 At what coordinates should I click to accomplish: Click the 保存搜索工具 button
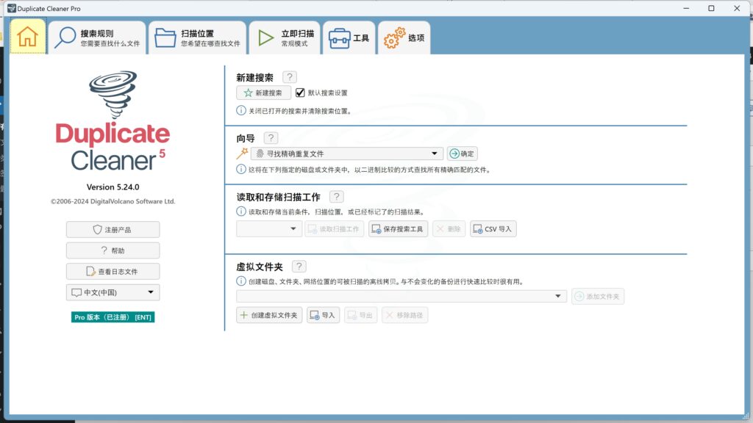click(x=398, y=229)
